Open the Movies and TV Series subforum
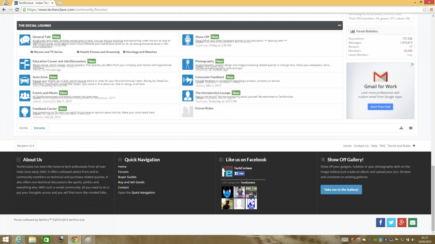The width and height of the screenshot is (435, 244). (x=48, y=52)
